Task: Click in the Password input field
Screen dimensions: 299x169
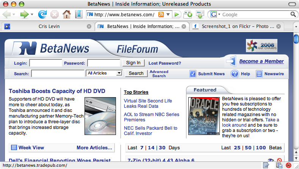Action: (104, 63)
